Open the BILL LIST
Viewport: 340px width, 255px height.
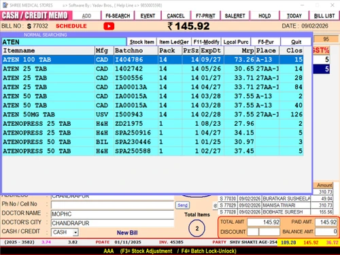point(324,16)
